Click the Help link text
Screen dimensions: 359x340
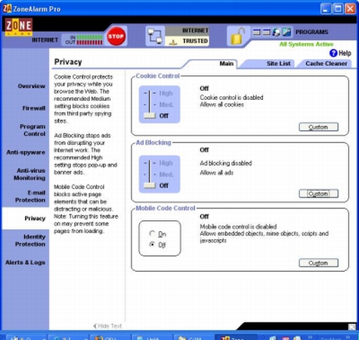345,53
